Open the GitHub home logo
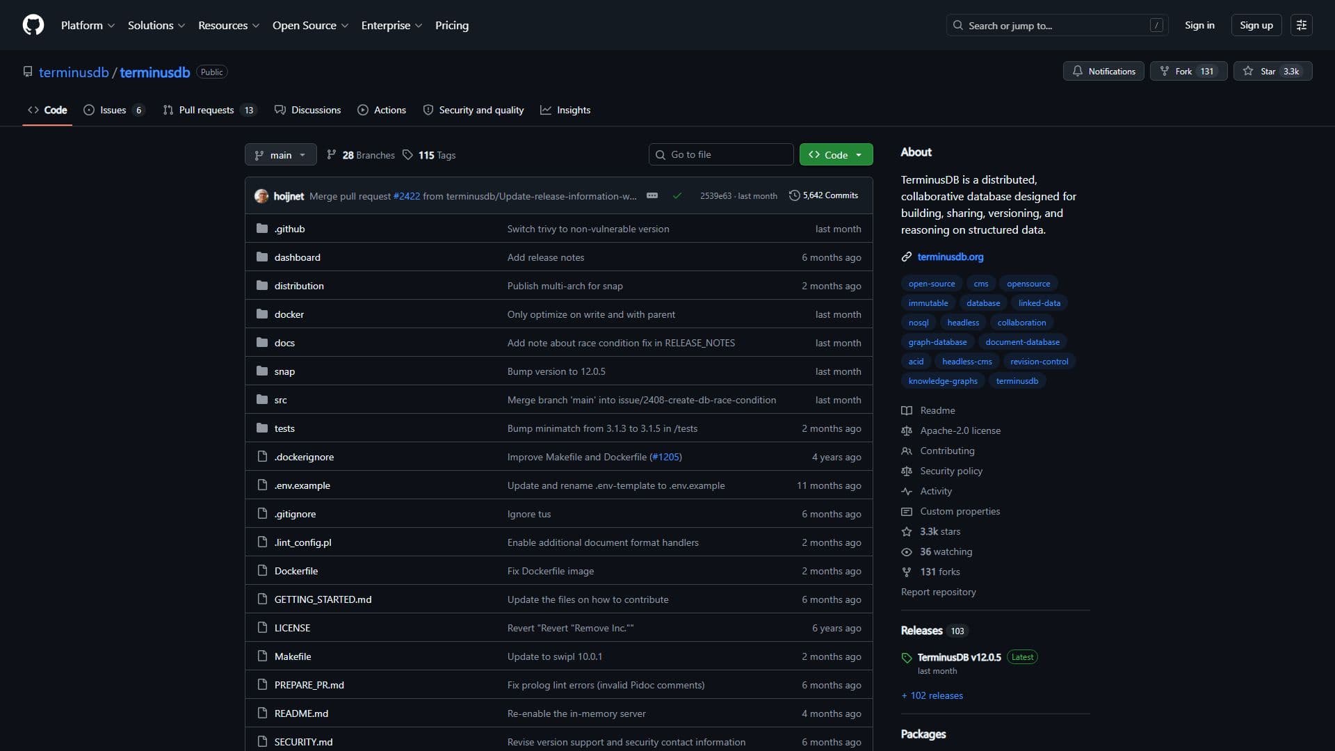This screenshot has width=1335, height=751. 33,25
